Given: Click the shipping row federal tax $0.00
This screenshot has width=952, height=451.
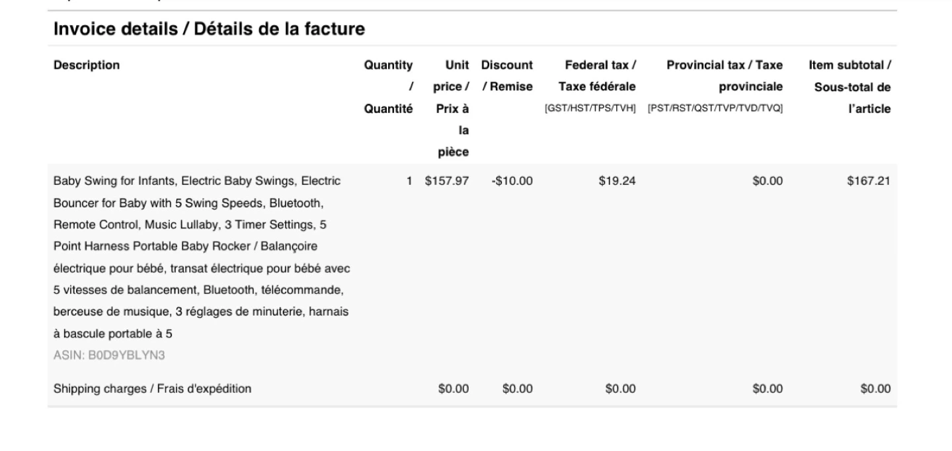Looking at the screenshot, I should coord(621,389).
